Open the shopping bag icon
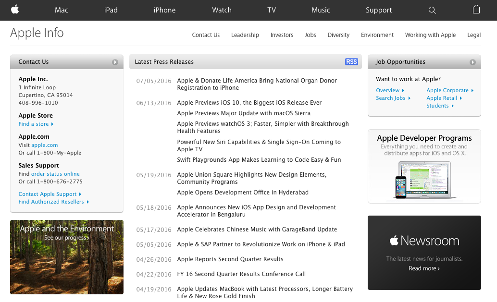 476,10
